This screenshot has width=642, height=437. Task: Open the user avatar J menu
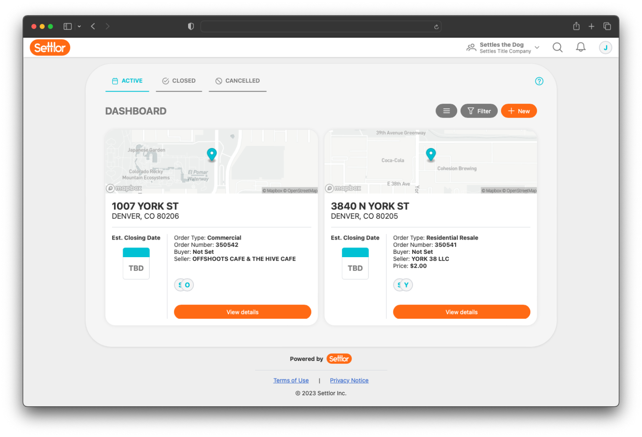(x=605, y=48)
